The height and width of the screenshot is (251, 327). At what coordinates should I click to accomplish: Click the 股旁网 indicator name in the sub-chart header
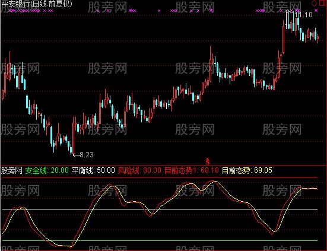click(x=12, y=170)
